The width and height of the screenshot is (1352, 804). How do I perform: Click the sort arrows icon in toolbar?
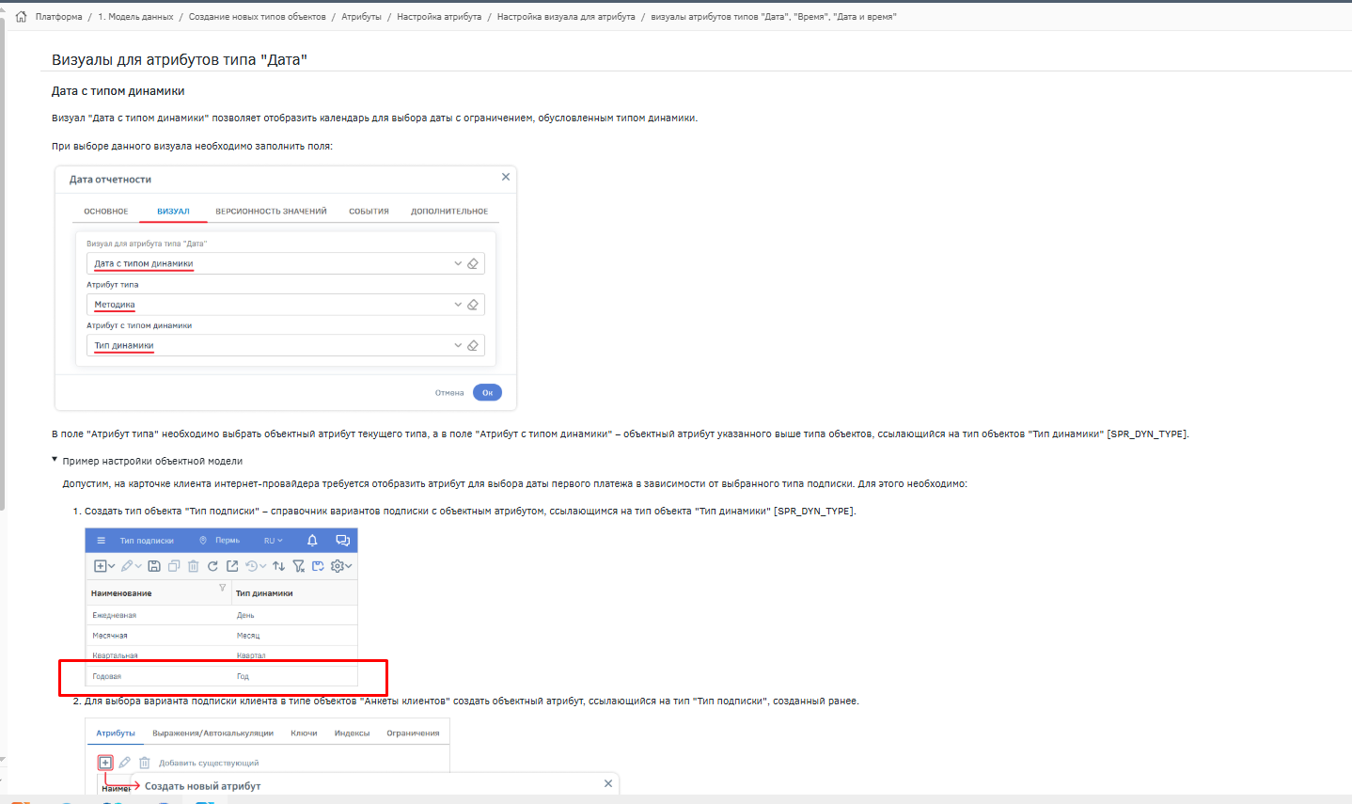278,566
